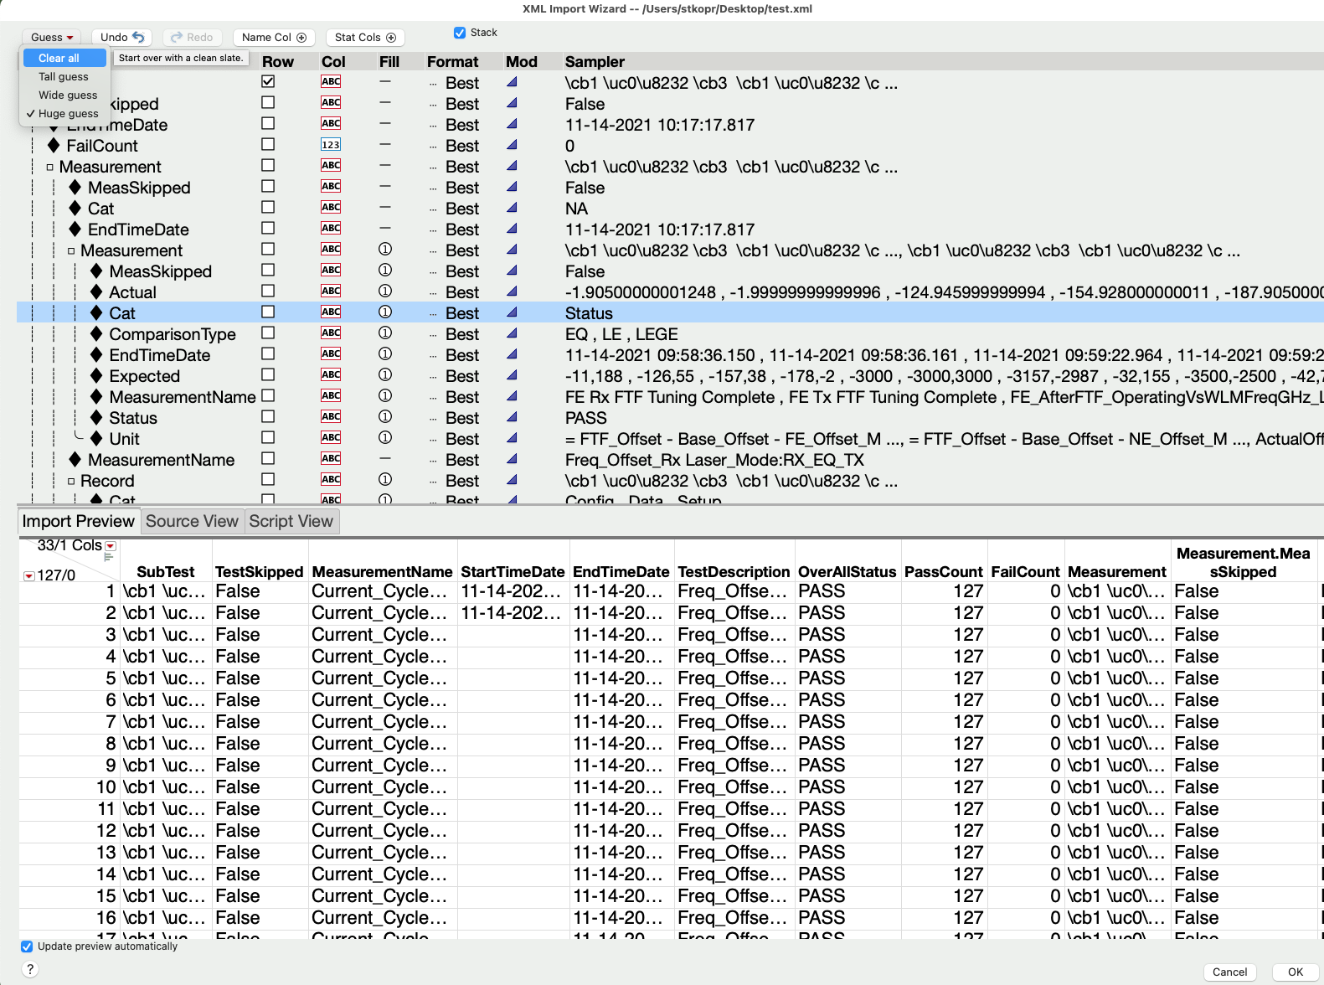
Task: Disable Update preview automatically checkbox
Action: [x=28, y=946]
